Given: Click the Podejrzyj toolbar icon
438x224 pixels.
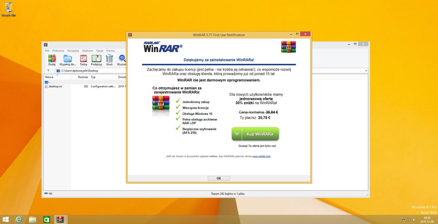Looking at the screenshot, I should pyautogui.click(x=96, y=60).
